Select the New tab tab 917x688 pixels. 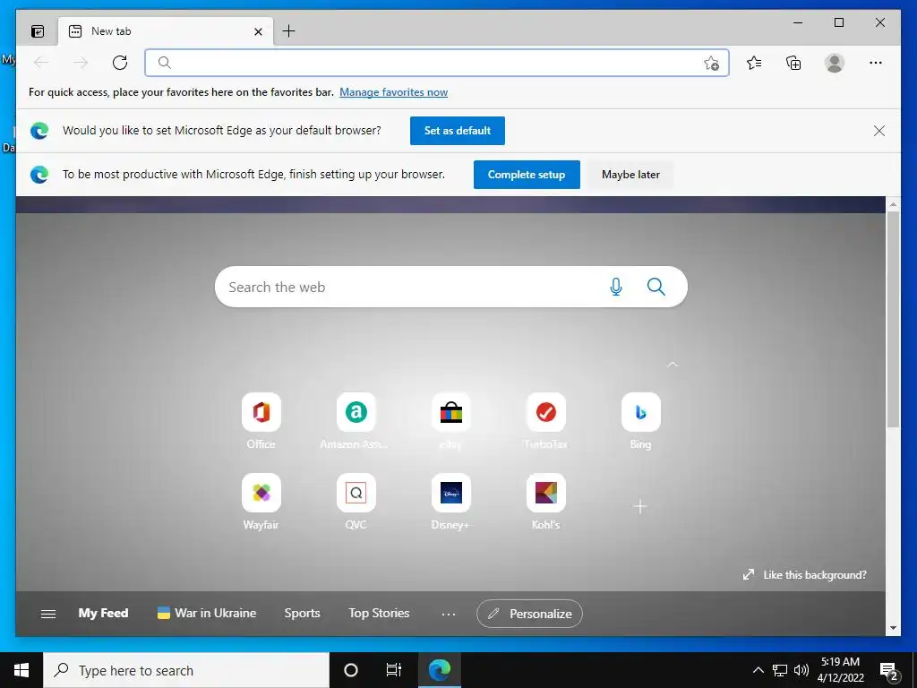click(166, 31)
